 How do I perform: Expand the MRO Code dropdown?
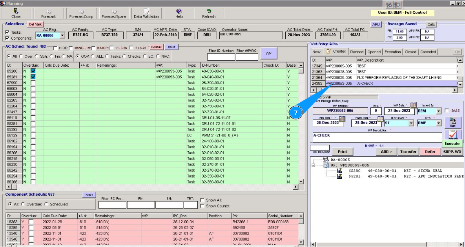pyautogui.click(x=411, y=123)
